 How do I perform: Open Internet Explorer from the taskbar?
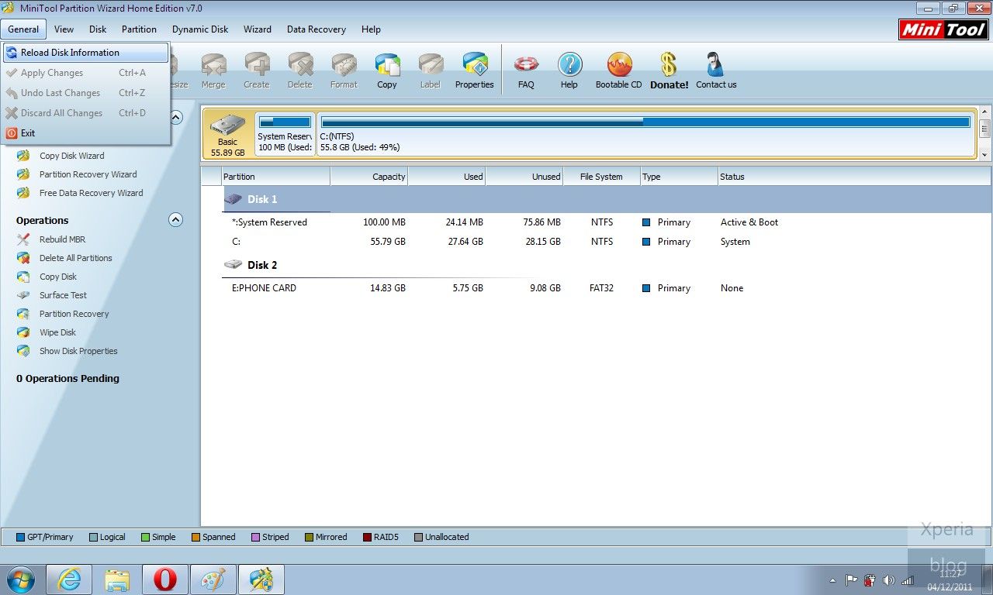(x=70, y=580)
